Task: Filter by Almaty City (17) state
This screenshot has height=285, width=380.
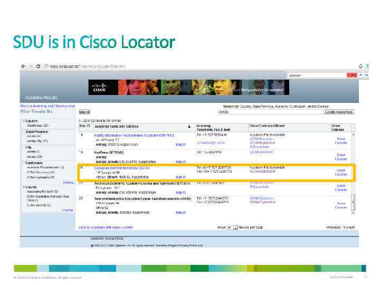Action: tap(37, 141)
